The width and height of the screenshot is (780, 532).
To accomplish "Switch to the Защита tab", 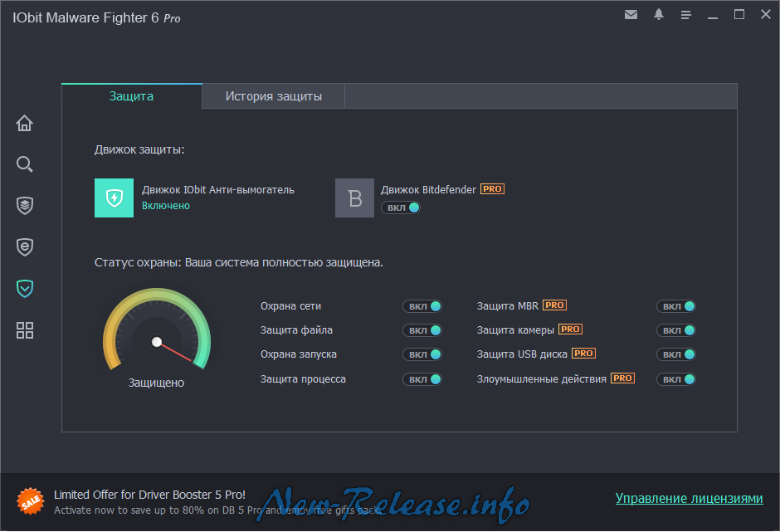I will 132,96.
